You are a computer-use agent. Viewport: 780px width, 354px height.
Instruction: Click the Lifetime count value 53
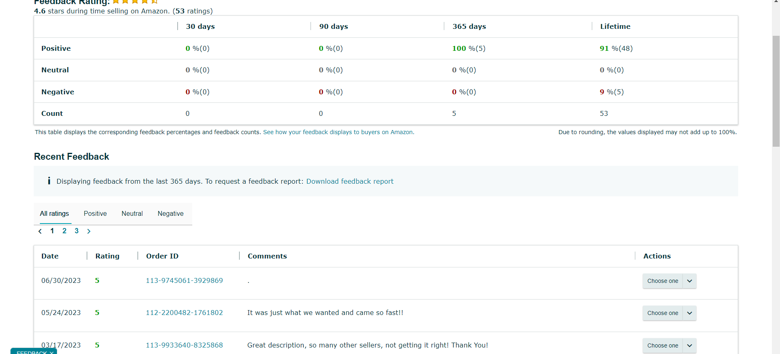pos(604,113)
